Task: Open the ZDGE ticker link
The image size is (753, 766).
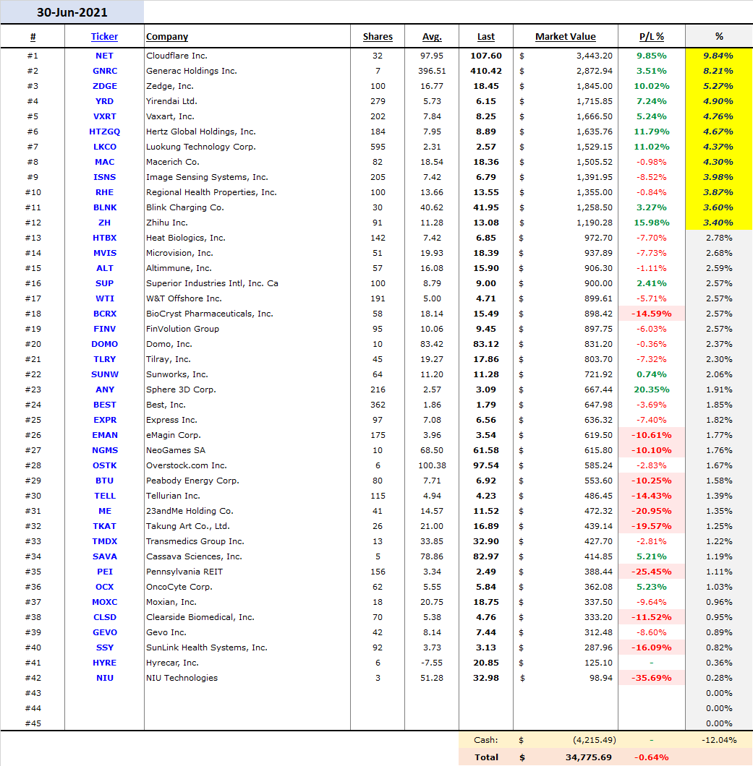Action: (105, 86)
